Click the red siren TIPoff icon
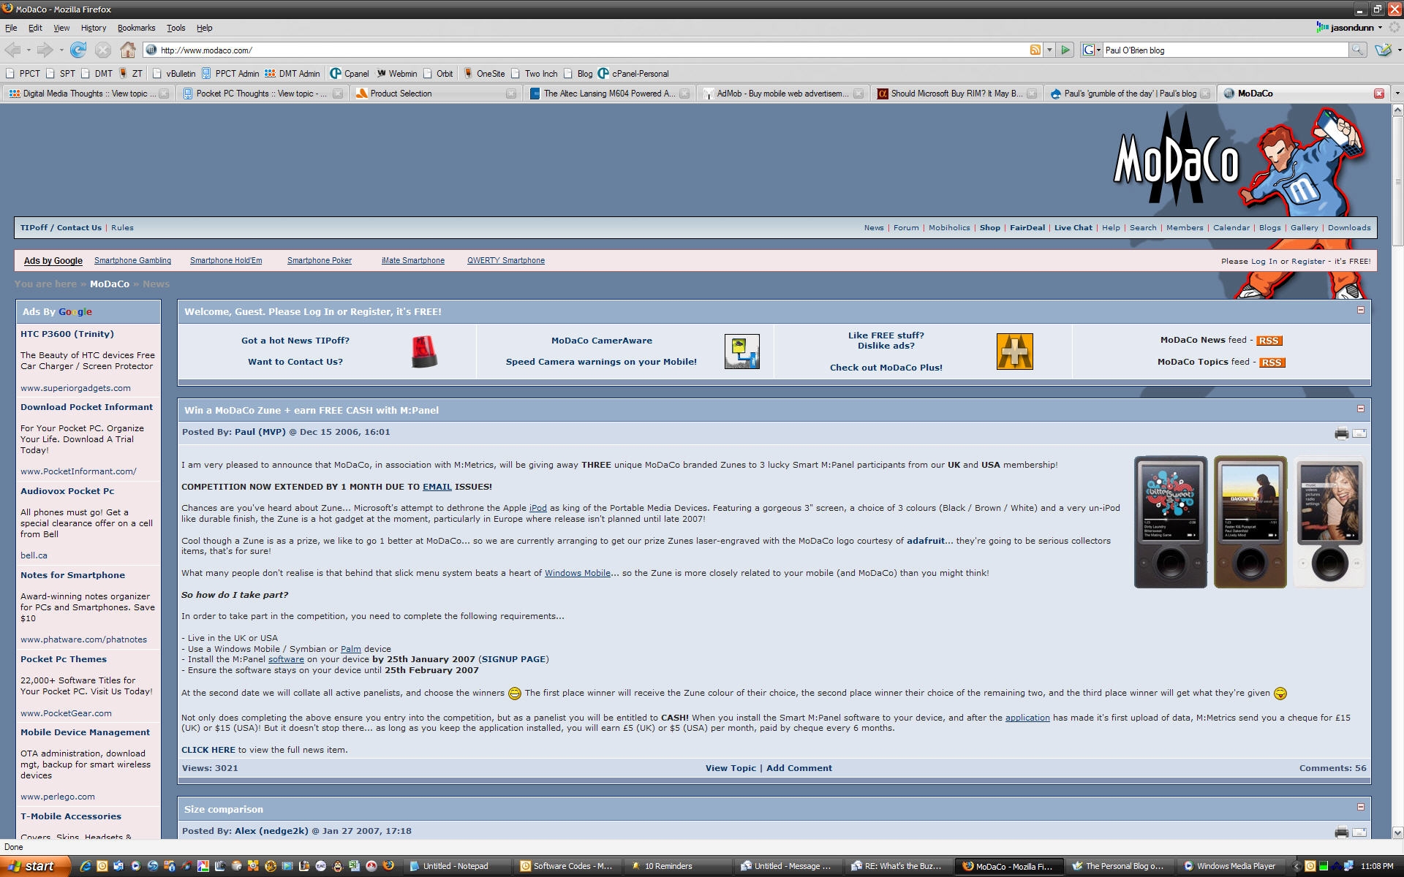The image size is (1404, 877). 424,352
